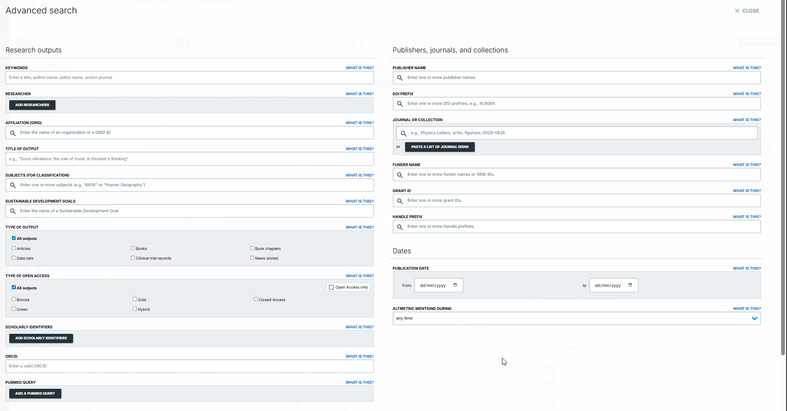Click Add a PubMed Query button

tap(35, 393)
